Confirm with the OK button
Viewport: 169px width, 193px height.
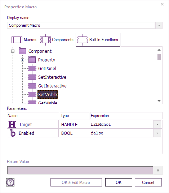click(119, 182)
